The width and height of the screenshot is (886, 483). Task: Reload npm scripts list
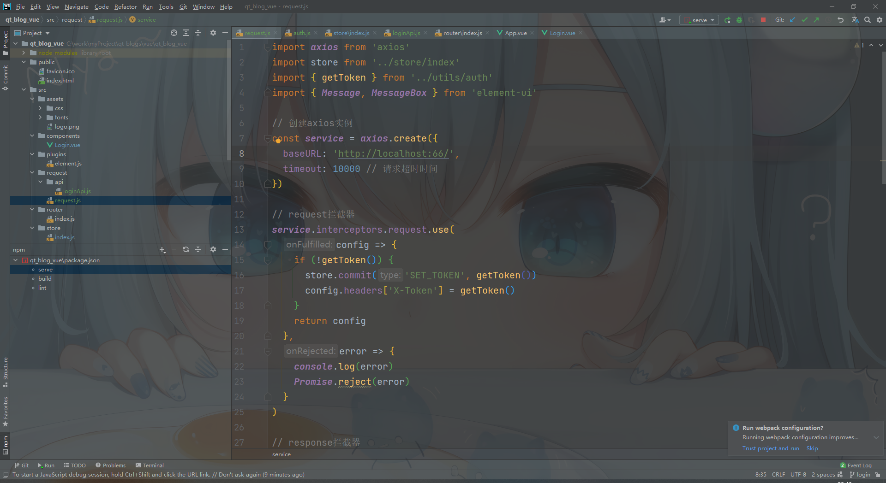tap(186, 249)
